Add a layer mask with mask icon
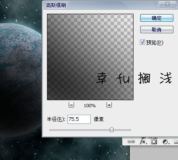The width and height of the screenshot is (178, 160). pos(154,142)
